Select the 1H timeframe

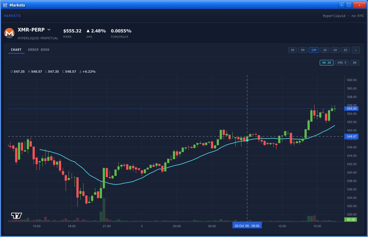pyautogui.click(x=325, y=50)
